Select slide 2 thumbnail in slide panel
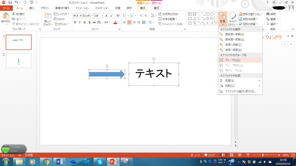This screenshot has height=166, width=296. click(18, 60)
